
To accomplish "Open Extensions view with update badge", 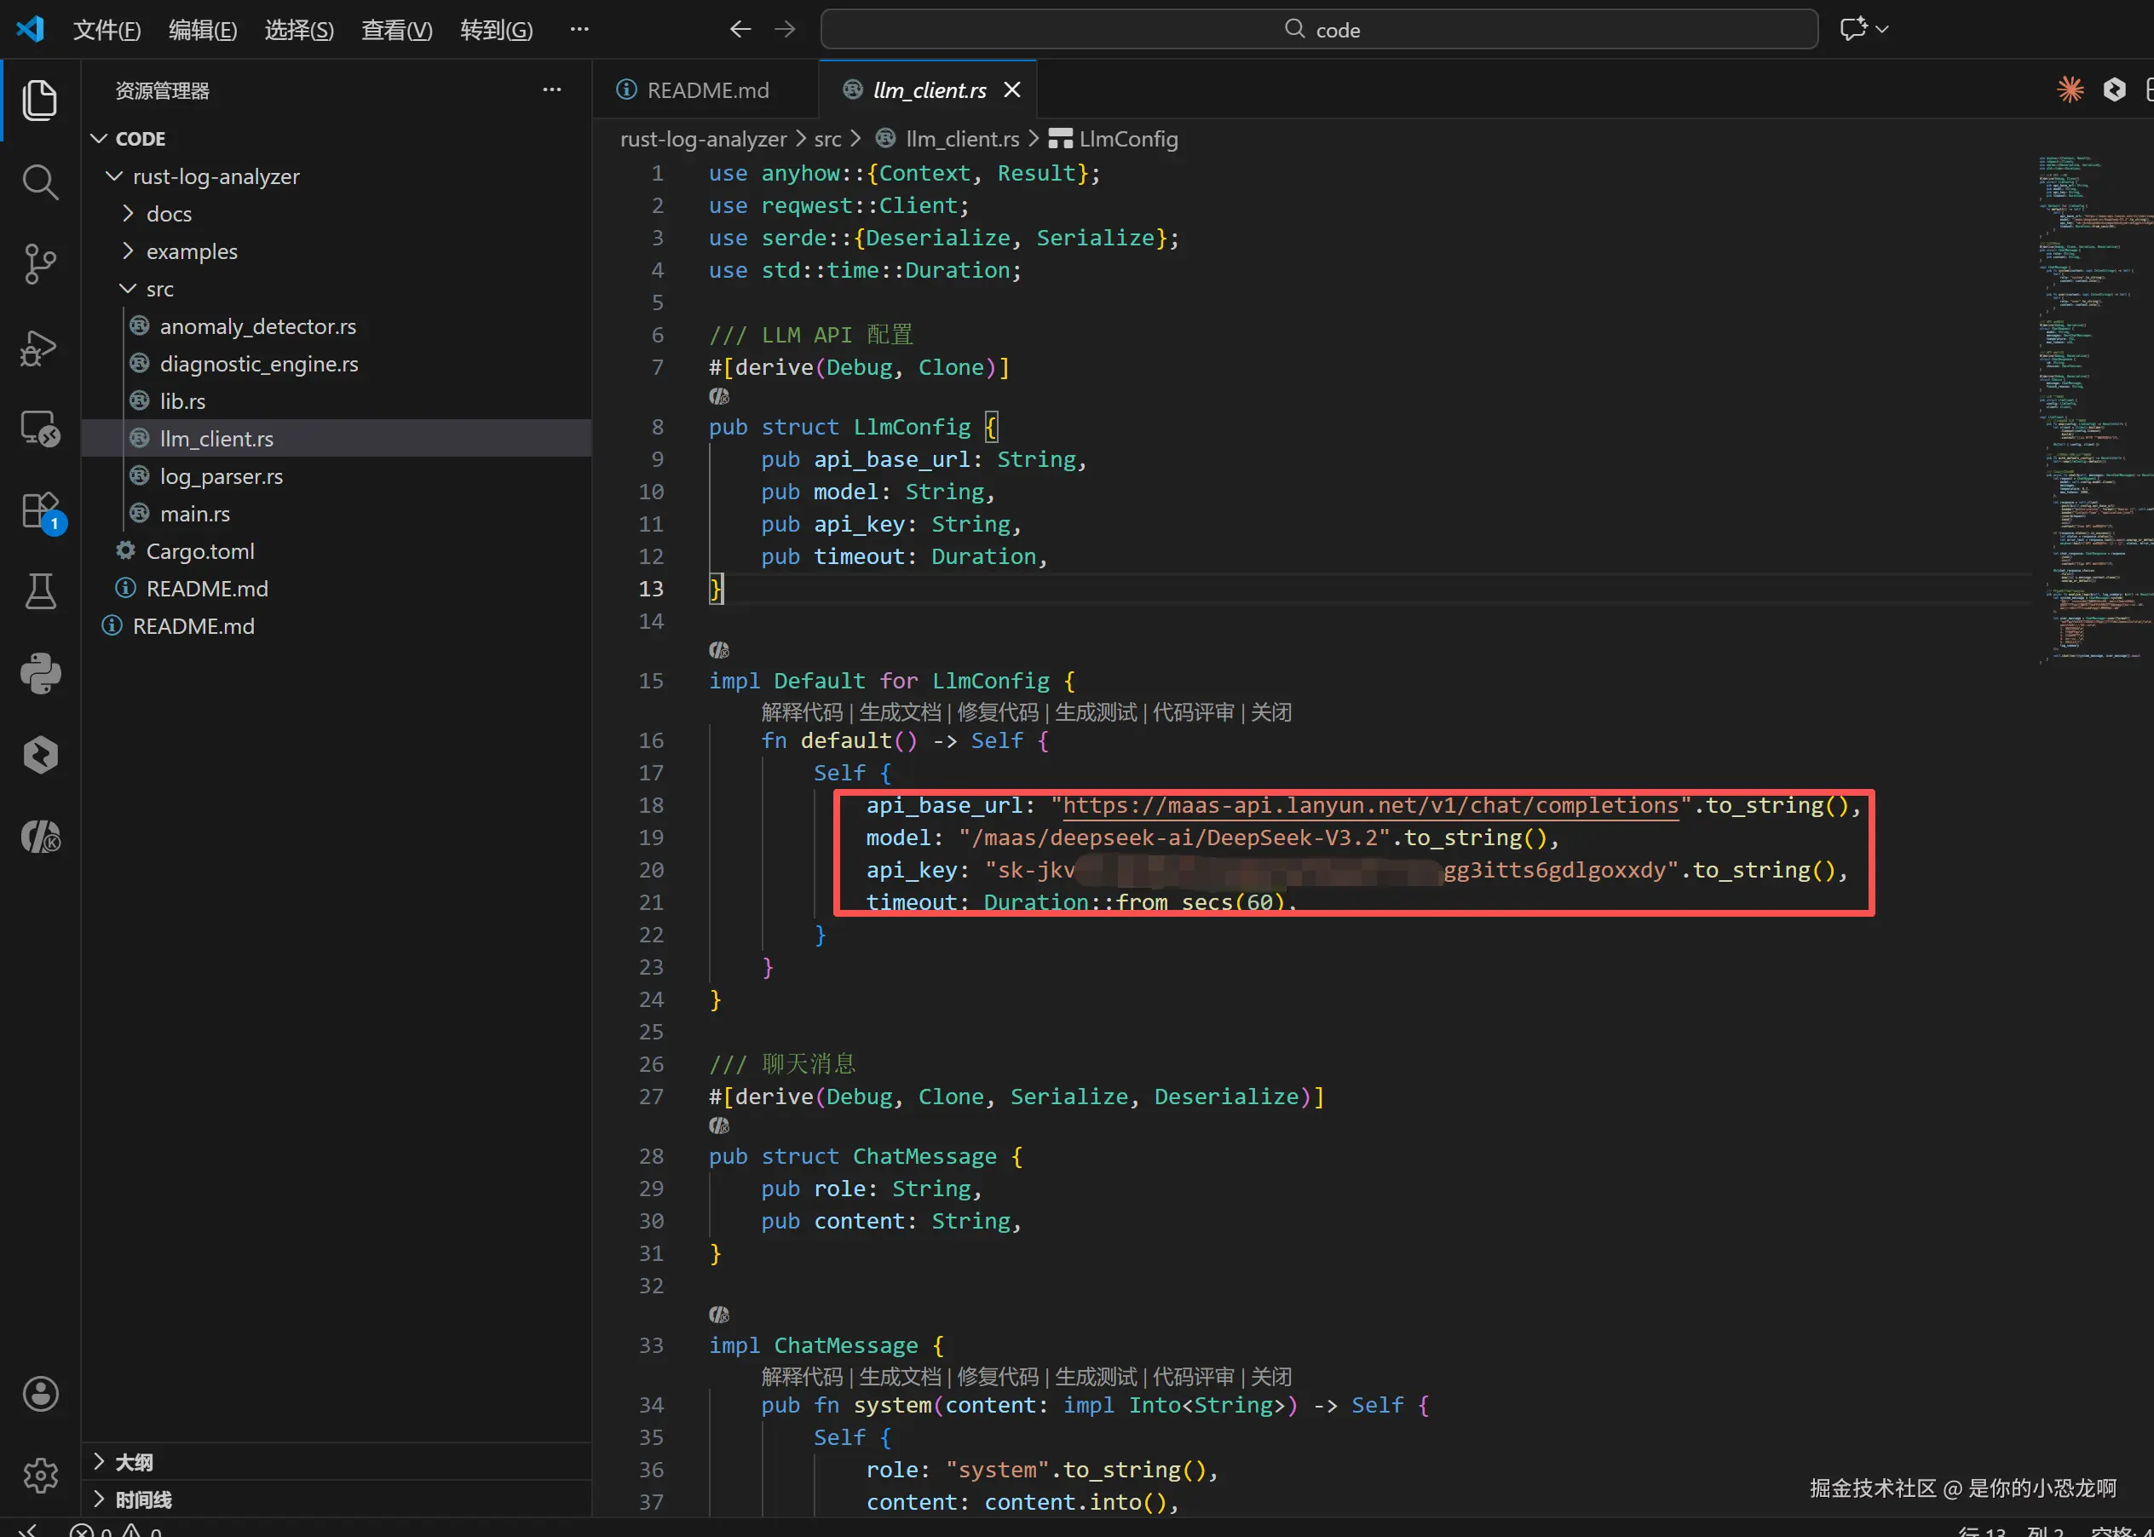I will (x=40, y=511).
